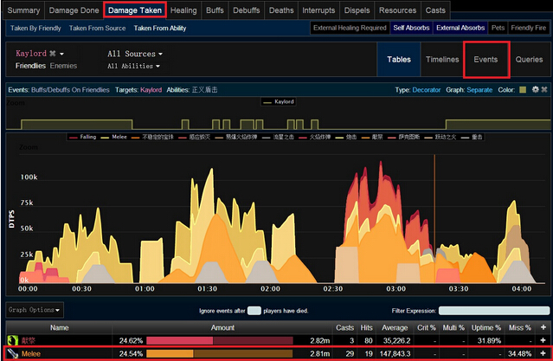Switch to the Healing tab
The width and height of the screenshot is (553, 361).
(x=183, y=10)
